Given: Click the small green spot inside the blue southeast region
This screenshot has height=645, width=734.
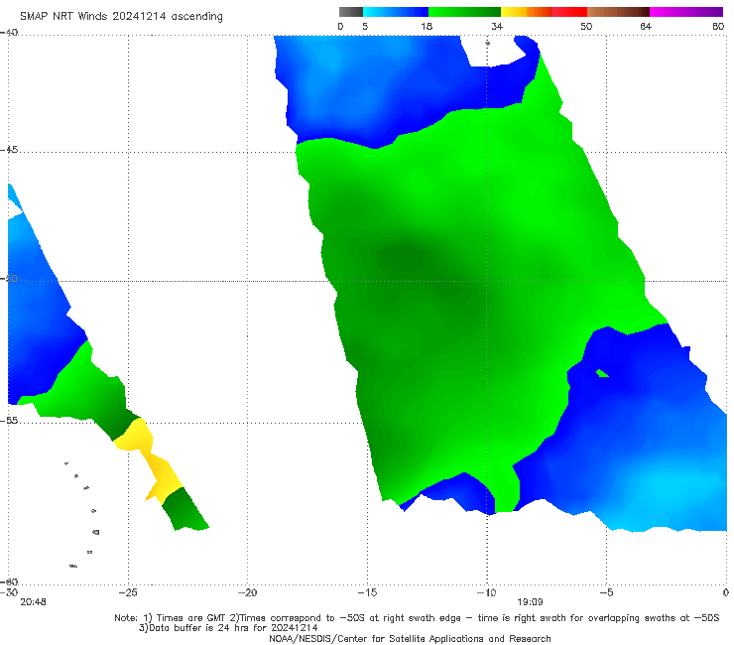Looking at the screenshot, I should (x=602, y=373).
